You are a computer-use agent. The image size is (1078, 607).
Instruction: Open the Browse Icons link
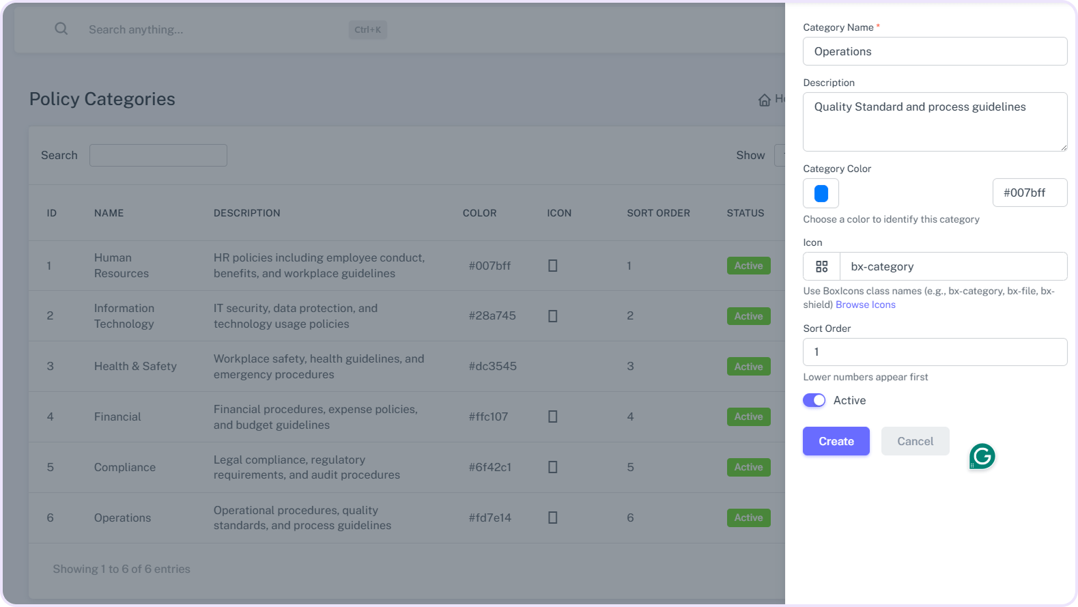click(x=865, y=305)
